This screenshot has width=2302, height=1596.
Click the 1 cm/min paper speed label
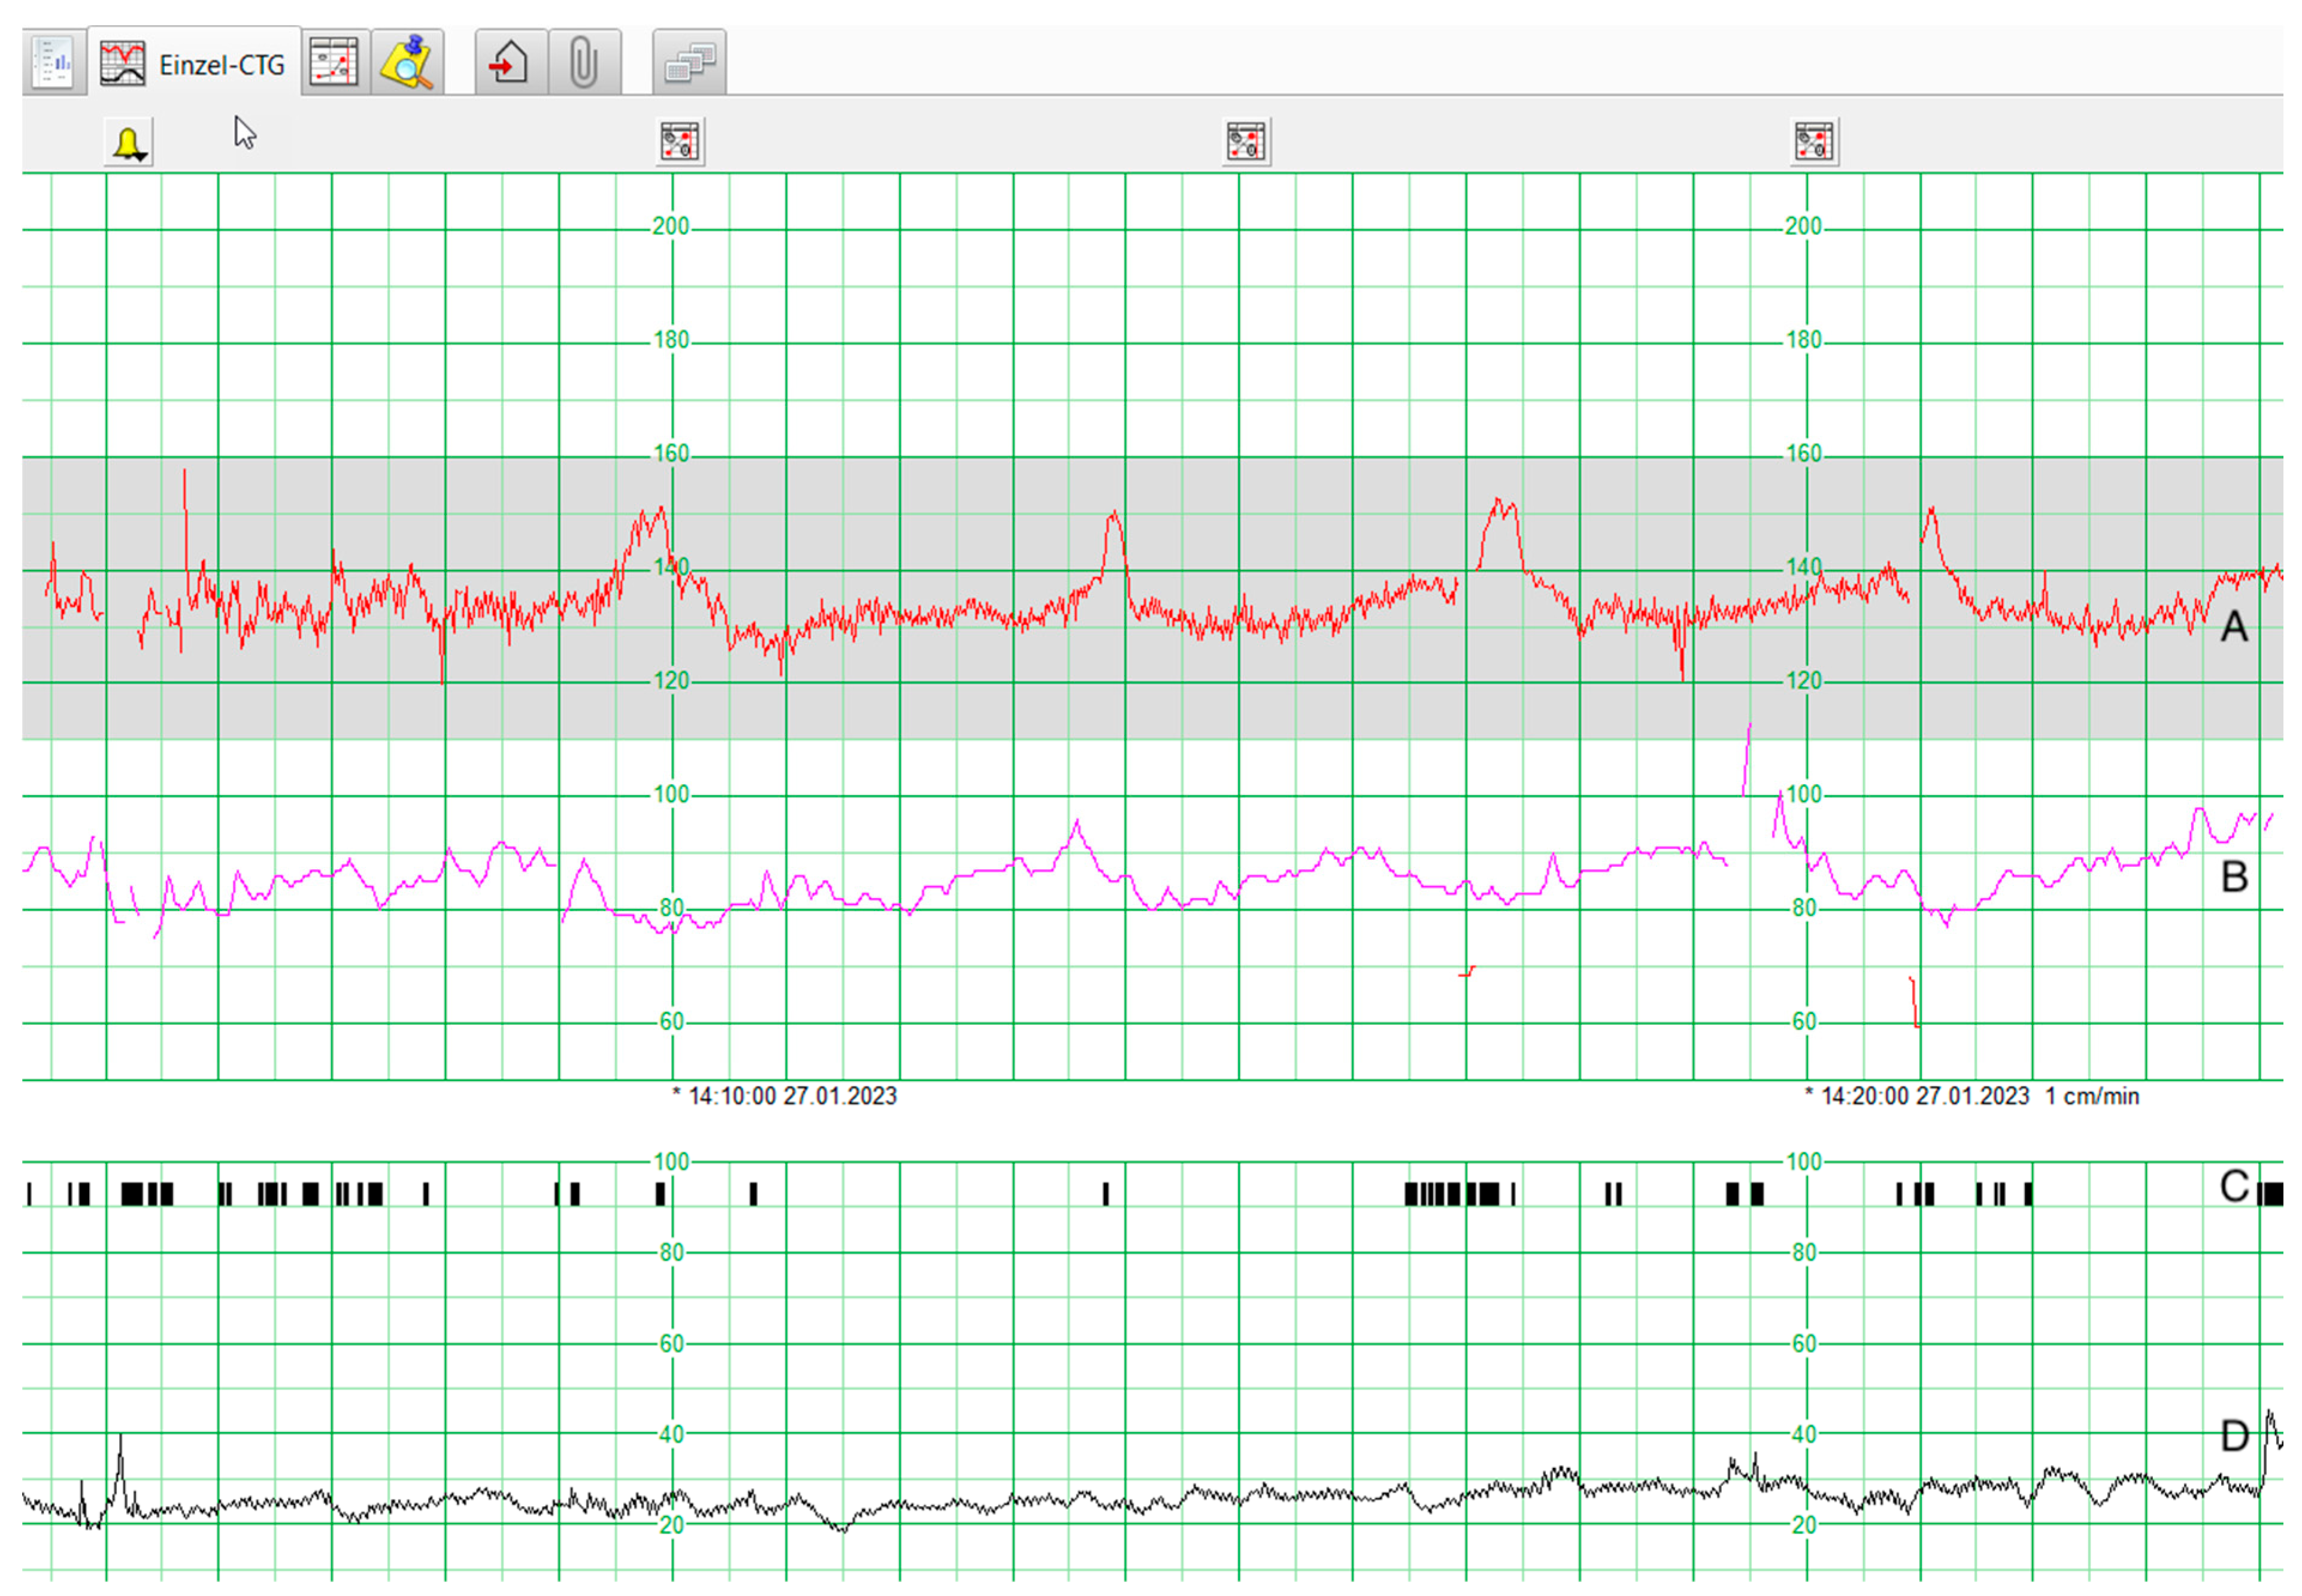point(2091,1097)
